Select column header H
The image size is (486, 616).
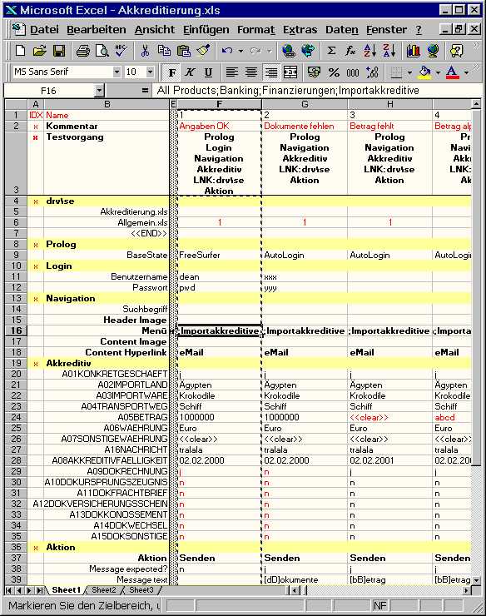[x=389, y=104]
